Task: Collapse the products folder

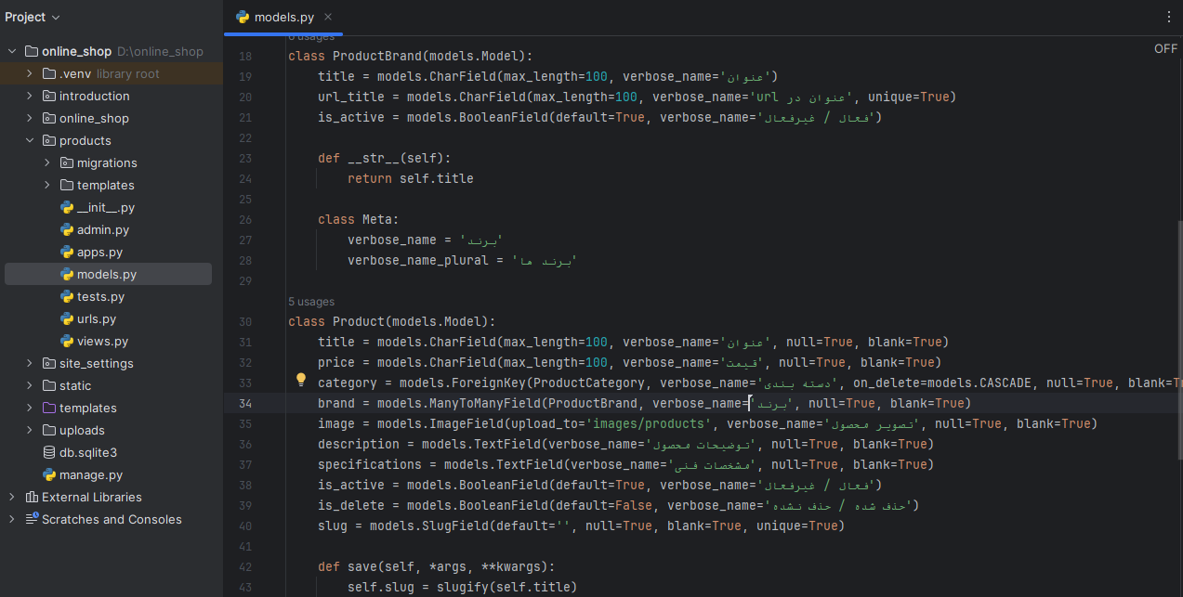Action: coord(30,141)
